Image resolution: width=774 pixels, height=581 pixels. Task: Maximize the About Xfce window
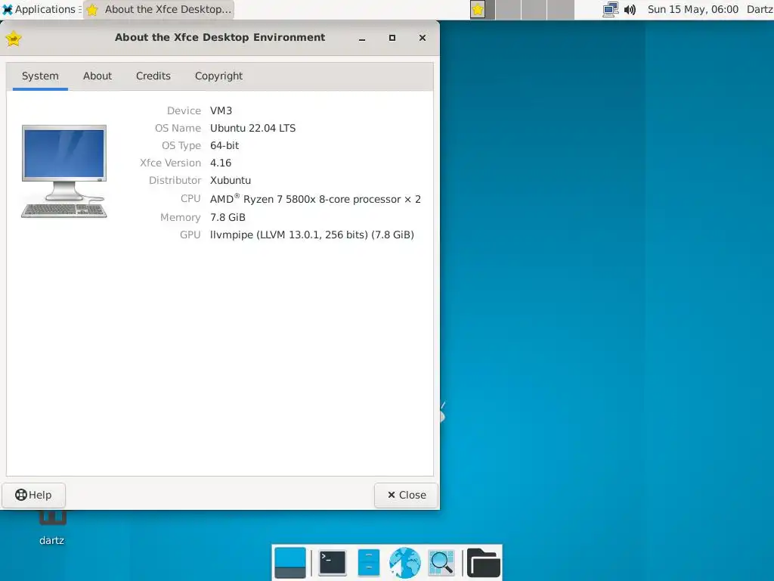pos(392,38)
